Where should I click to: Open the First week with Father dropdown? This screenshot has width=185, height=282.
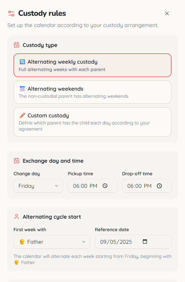tap(52, 242)
